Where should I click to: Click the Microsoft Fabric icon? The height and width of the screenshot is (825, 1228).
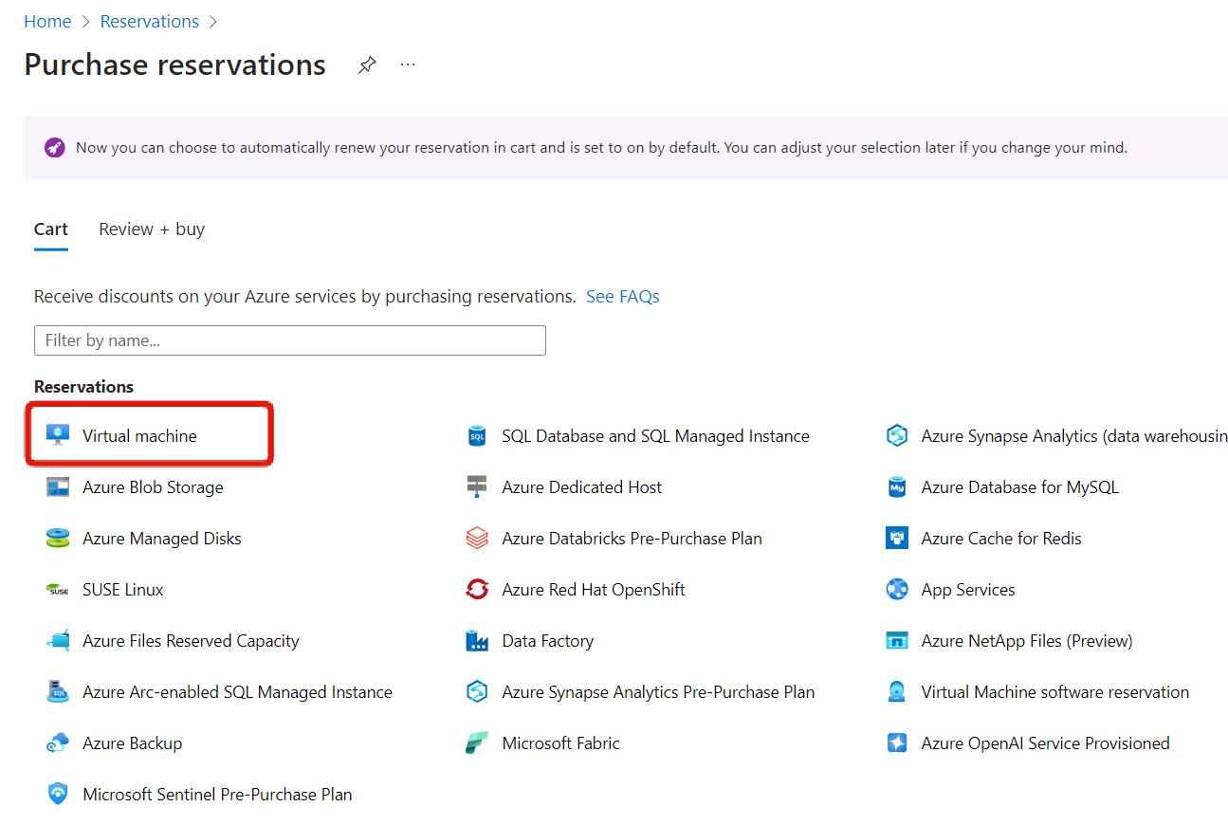(477, 742)
